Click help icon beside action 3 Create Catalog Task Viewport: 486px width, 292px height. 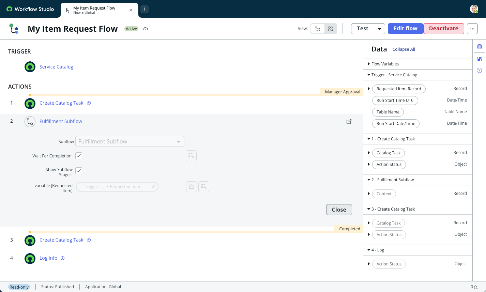(89, 240)
